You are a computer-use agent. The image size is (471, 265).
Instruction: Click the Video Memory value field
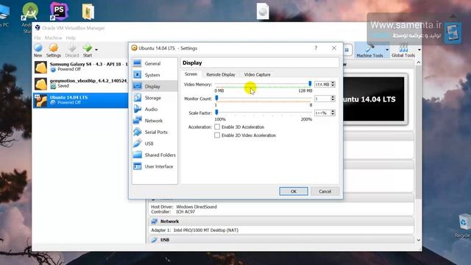[x=322, y=85]
